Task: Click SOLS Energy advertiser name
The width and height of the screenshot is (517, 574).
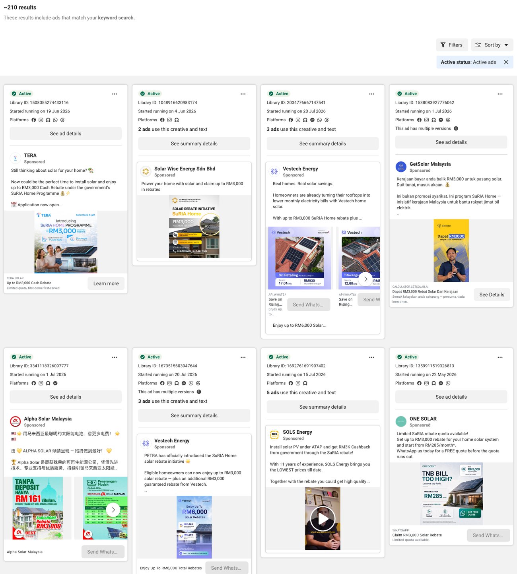Action: [x=297, y=432]
